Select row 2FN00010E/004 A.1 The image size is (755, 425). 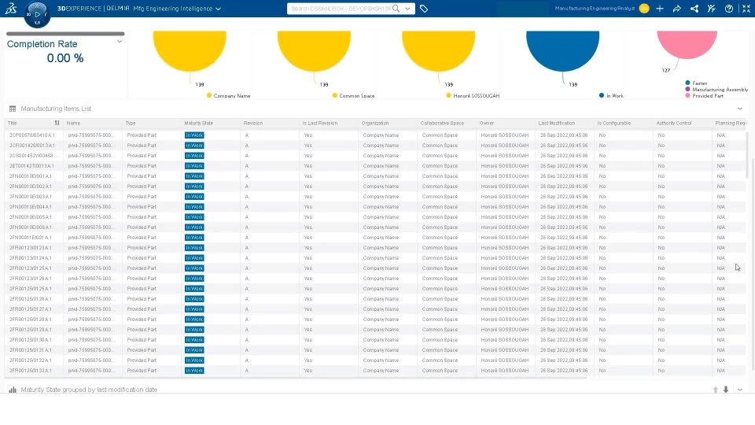coord(375,207)
